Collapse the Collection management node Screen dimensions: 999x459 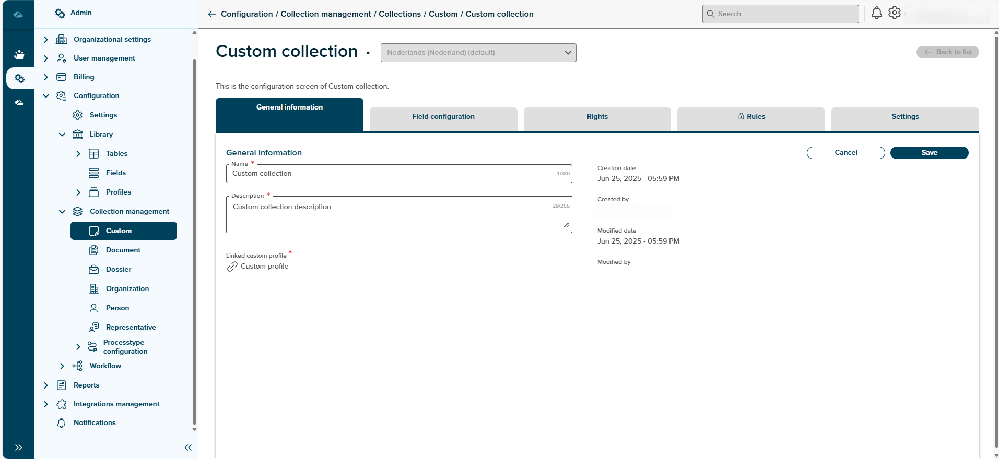pos(62,211)
